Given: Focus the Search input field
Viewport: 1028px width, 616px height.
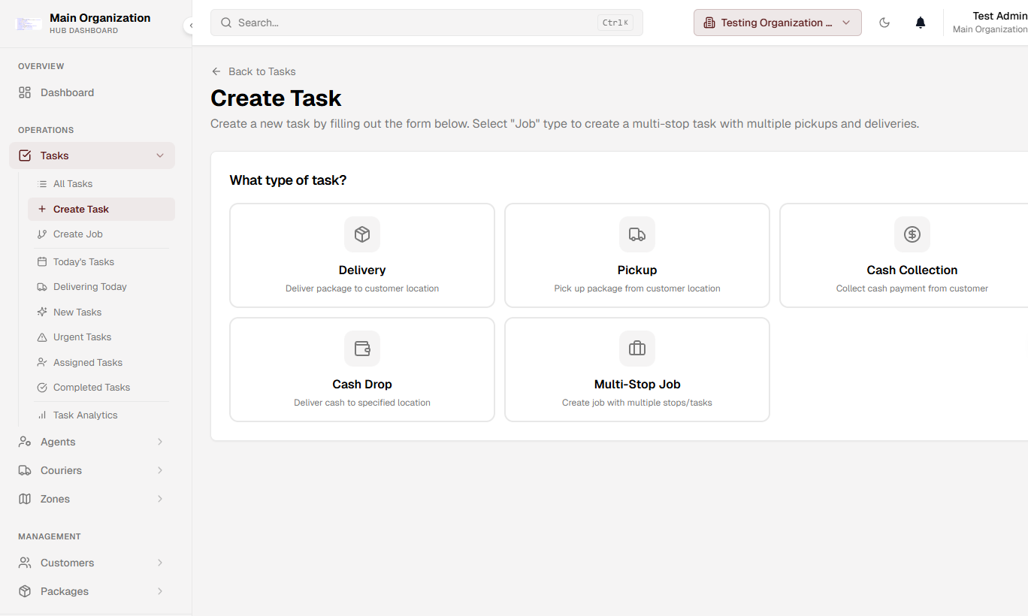Looking at the screenshot, I should pyautogui.click(x=427, y=23).
